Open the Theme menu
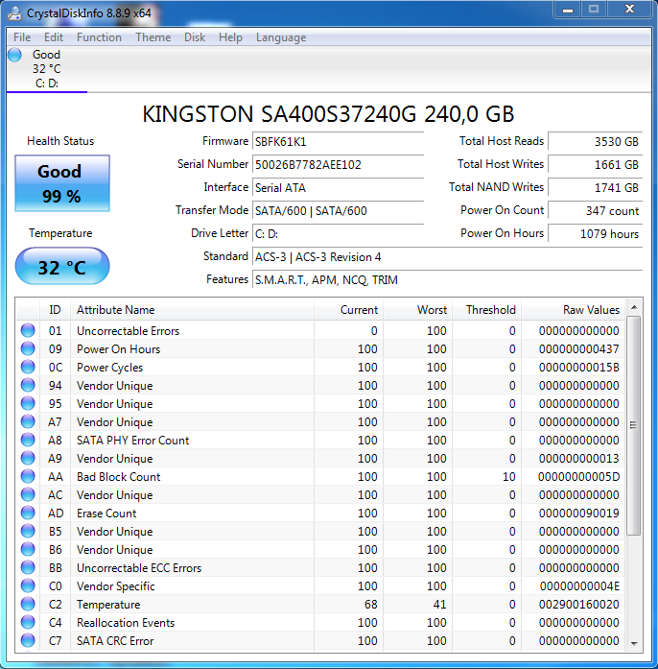Image resolution: width=658 pixels, height=669 pixels. (x=153, y=37)
